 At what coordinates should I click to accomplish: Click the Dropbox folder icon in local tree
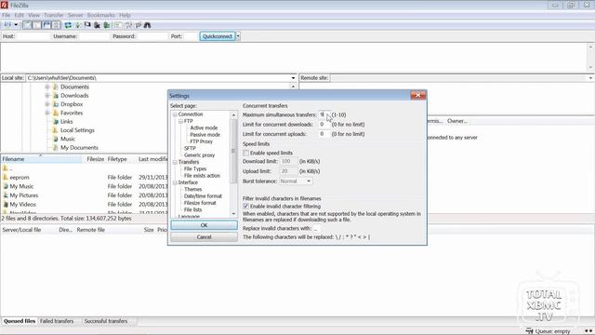click(x=56, y=104)
